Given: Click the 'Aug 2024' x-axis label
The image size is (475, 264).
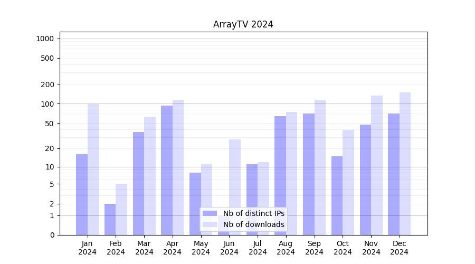Looking at the screenshot, I should [x=286, y=248].
